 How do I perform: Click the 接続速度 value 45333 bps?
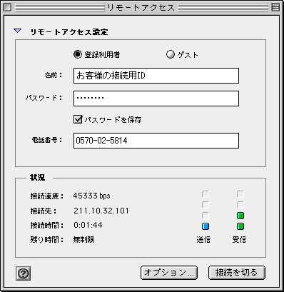pos(92,196)
